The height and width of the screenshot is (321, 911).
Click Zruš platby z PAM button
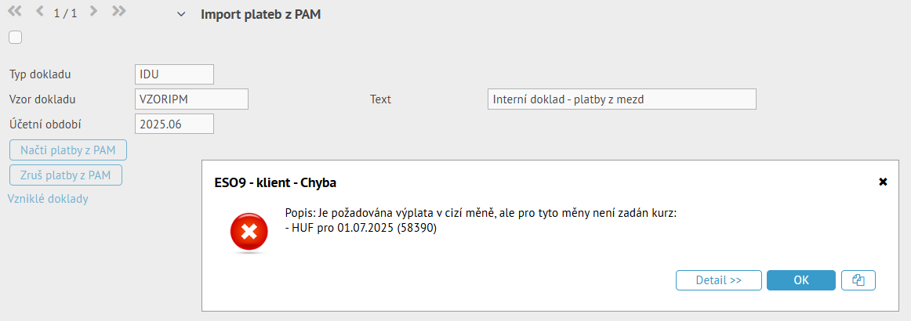tap(66, 175)
